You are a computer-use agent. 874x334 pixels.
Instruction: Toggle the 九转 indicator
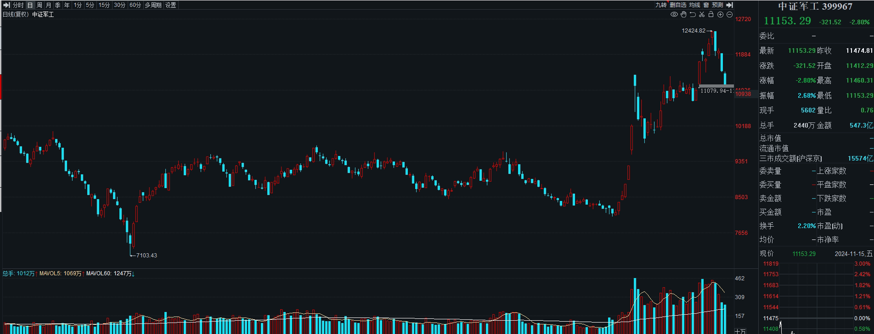(660, 5)
